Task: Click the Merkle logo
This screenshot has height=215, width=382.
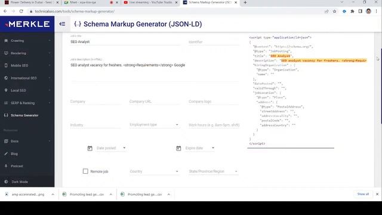Action: [x=27, y=24]
